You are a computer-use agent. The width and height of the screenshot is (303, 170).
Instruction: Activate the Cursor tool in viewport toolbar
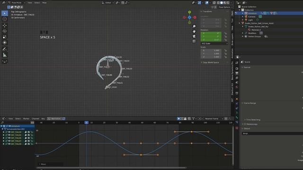point(5,19)
